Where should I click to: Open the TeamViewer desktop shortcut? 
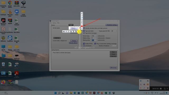coord(10,39)
